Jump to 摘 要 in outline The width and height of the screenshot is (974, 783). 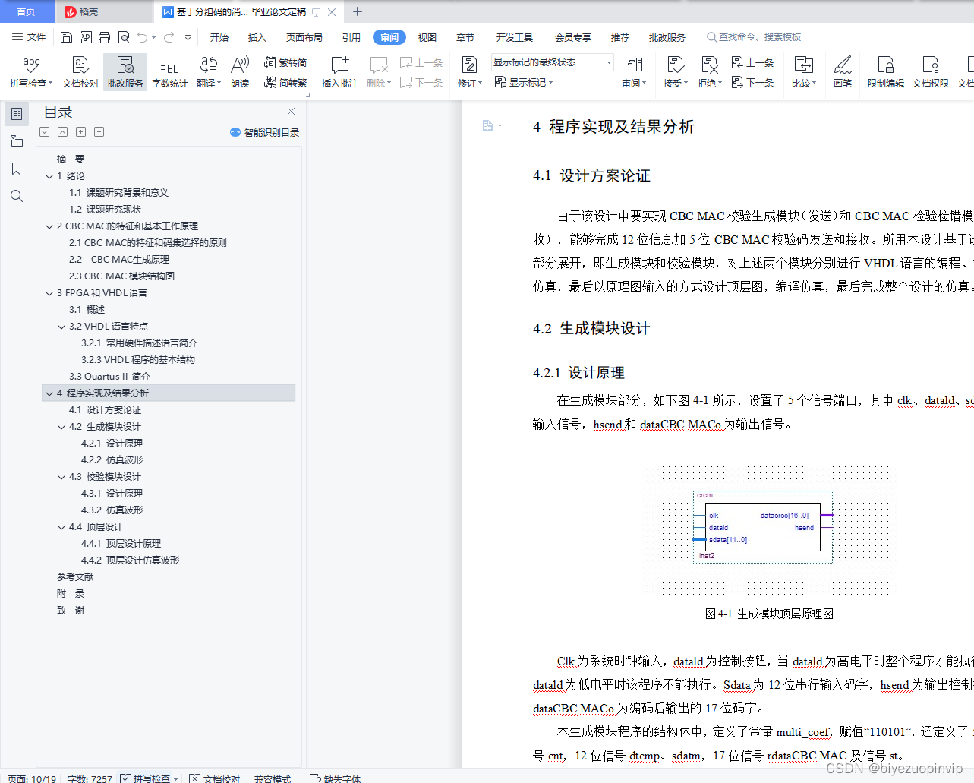coord(71,159)
